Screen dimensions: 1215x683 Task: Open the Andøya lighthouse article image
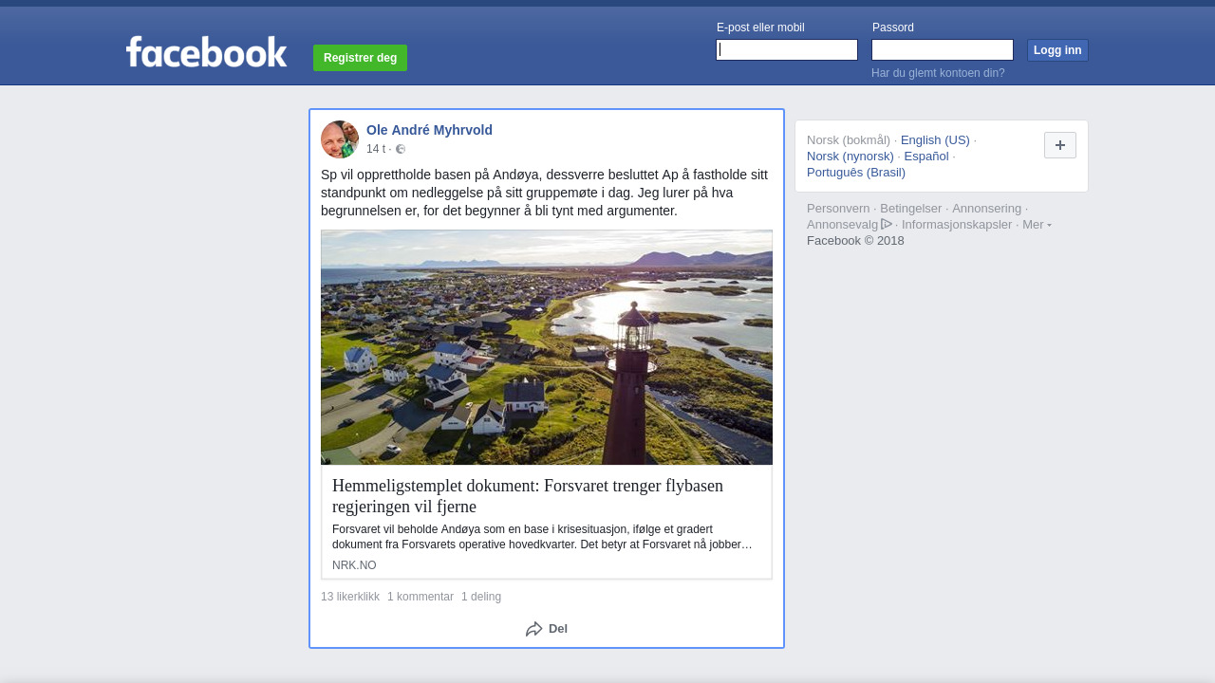547,347
